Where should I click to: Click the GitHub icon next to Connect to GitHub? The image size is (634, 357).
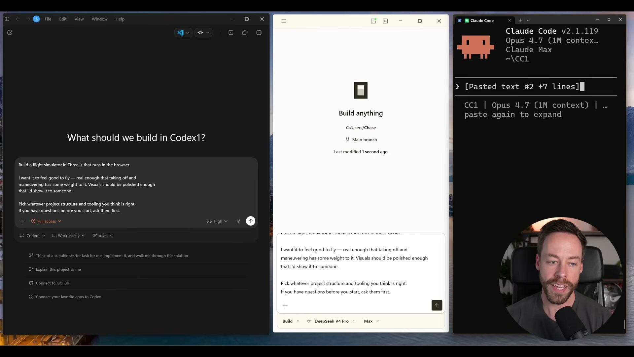pos(31,283)
